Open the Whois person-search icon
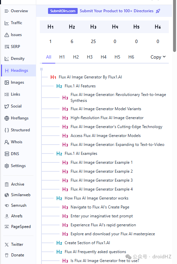The width and height of the screenshot is (177, 264). pos(7,142)
